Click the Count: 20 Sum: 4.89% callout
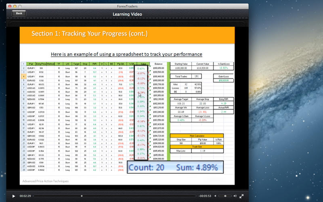This screenshot has width=323, height=202. coord(174,166)
